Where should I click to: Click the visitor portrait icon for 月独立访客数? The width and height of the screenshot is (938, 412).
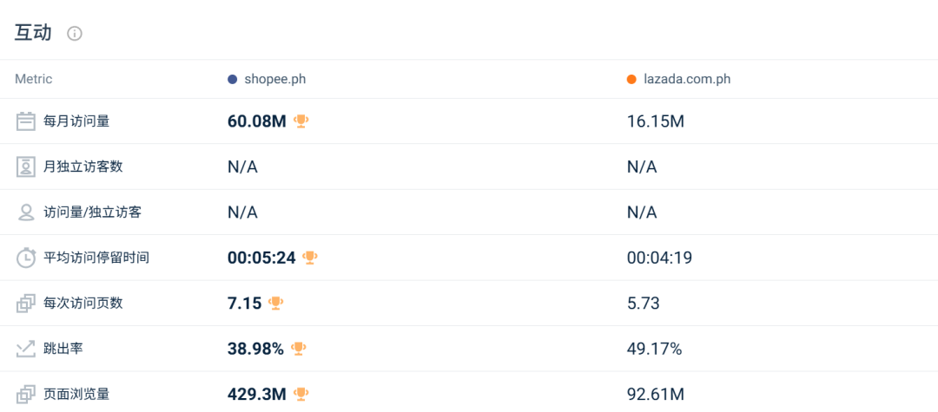pos(26,167)
